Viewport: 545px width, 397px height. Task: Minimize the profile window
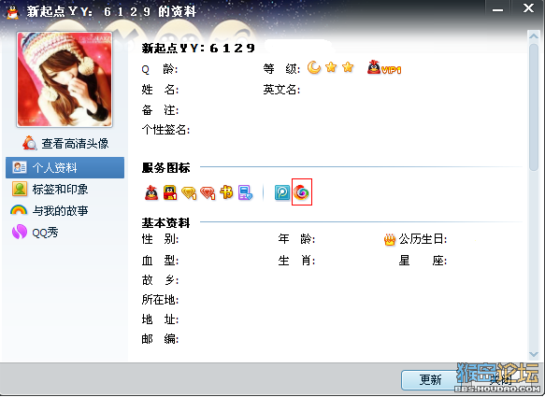coord(497,9)
